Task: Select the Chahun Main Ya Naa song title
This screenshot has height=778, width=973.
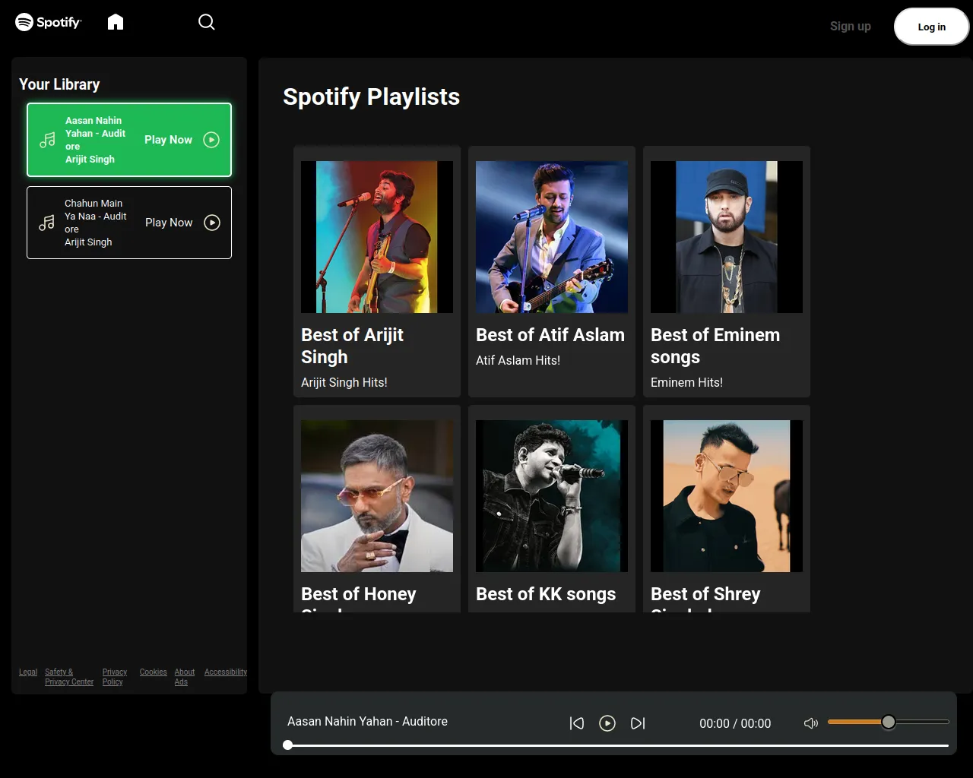Action: 95,216
